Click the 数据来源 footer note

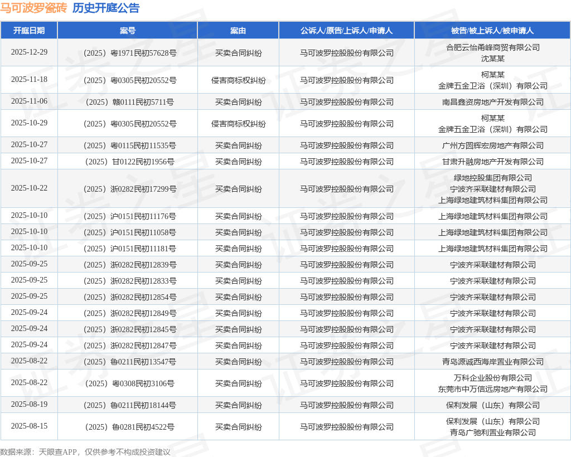85,452
